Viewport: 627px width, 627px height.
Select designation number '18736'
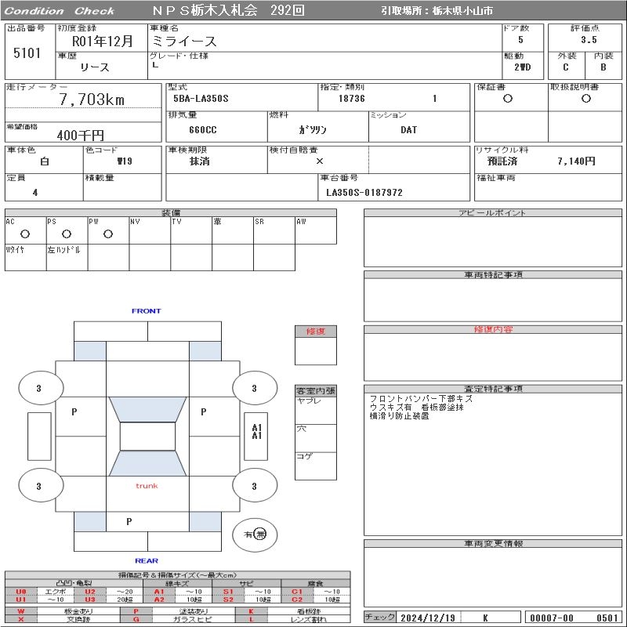[x=351, y=99]
